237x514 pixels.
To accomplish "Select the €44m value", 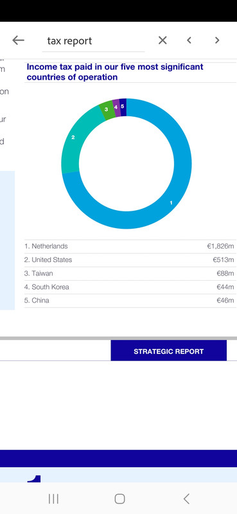I will pyautogui.click(x=225, y=287).
